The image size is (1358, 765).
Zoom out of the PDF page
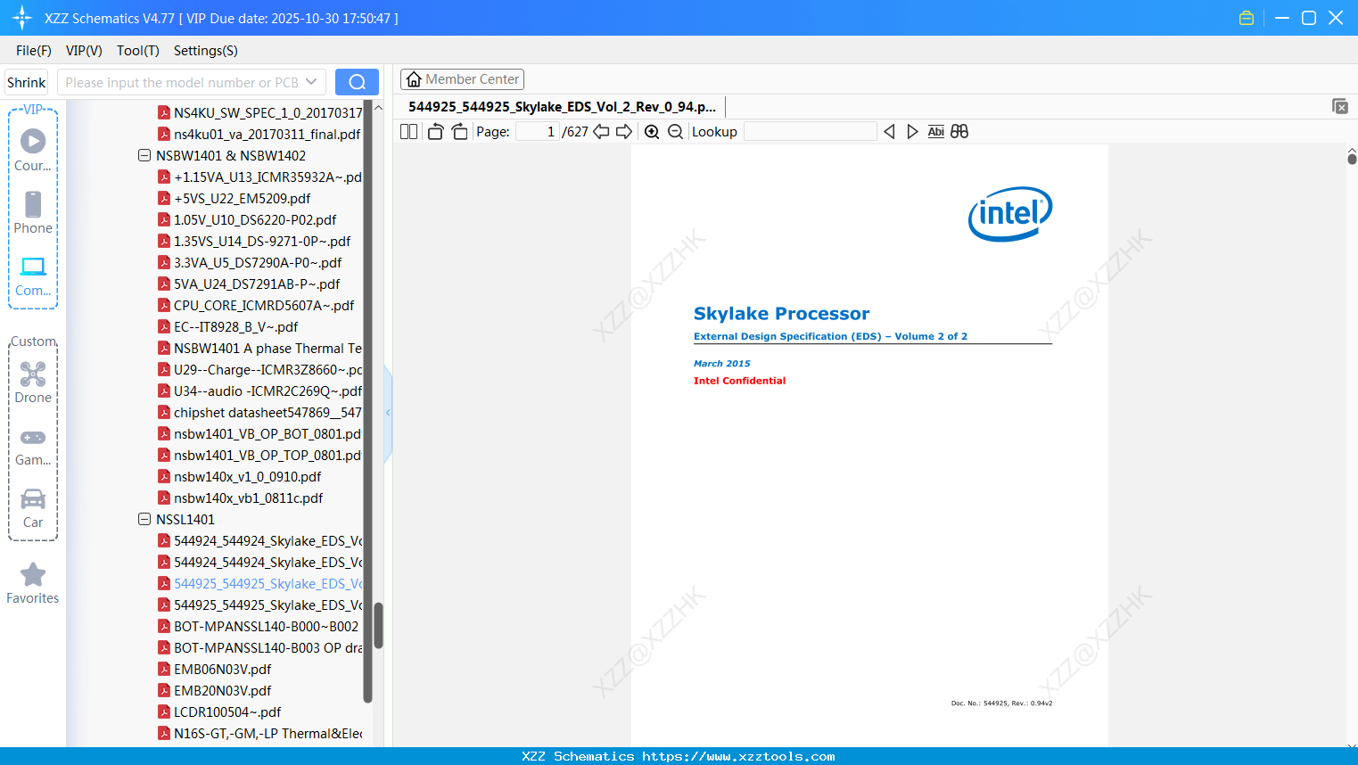coord(676,132)
